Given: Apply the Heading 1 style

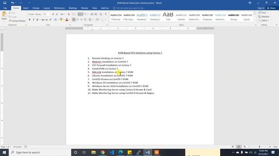Looking at the screenshot, I should [142, 17].
